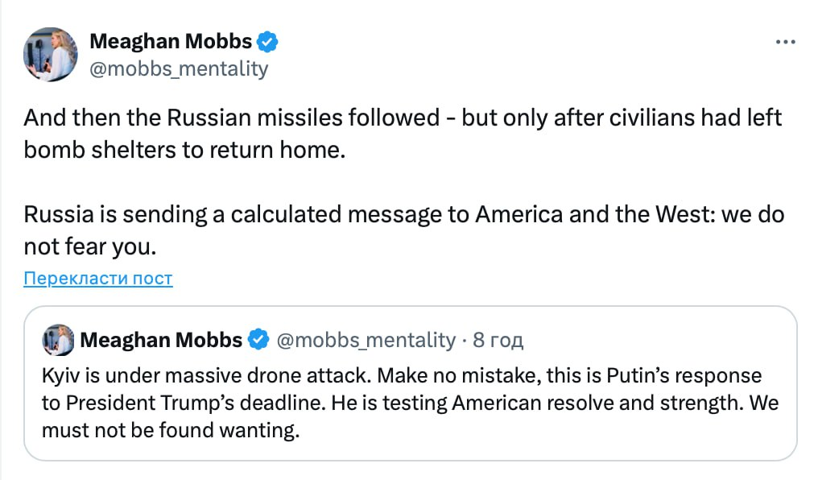Click the words 'must not be found wanting.'
Viewport: 818px width, 480px height.
pyautogui.click(x=171, y=430)
